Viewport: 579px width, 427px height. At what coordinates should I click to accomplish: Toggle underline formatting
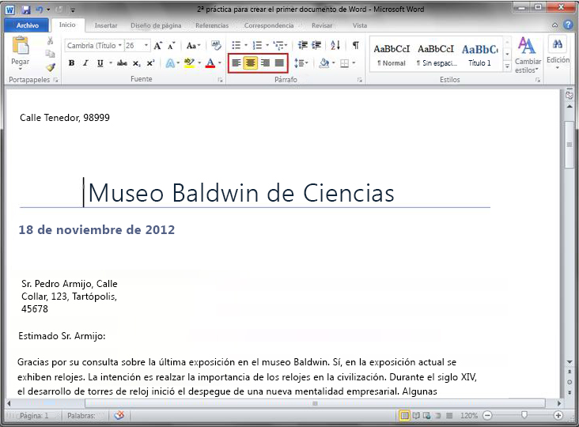tap(100, 63)
